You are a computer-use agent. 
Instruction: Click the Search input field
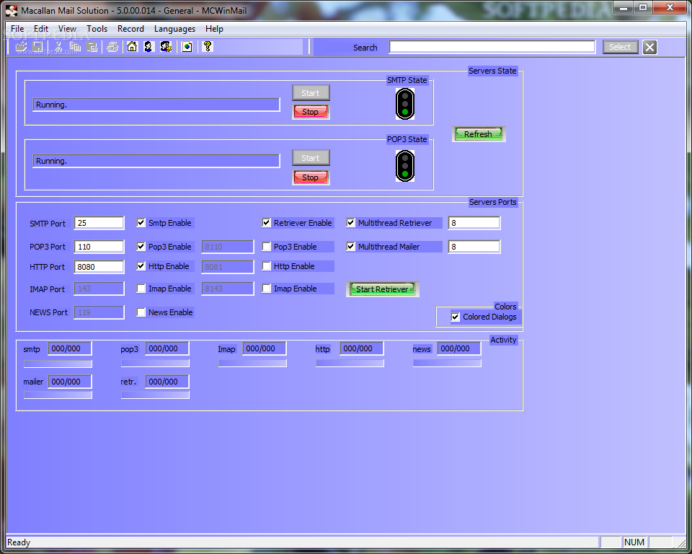pos(492,47)
